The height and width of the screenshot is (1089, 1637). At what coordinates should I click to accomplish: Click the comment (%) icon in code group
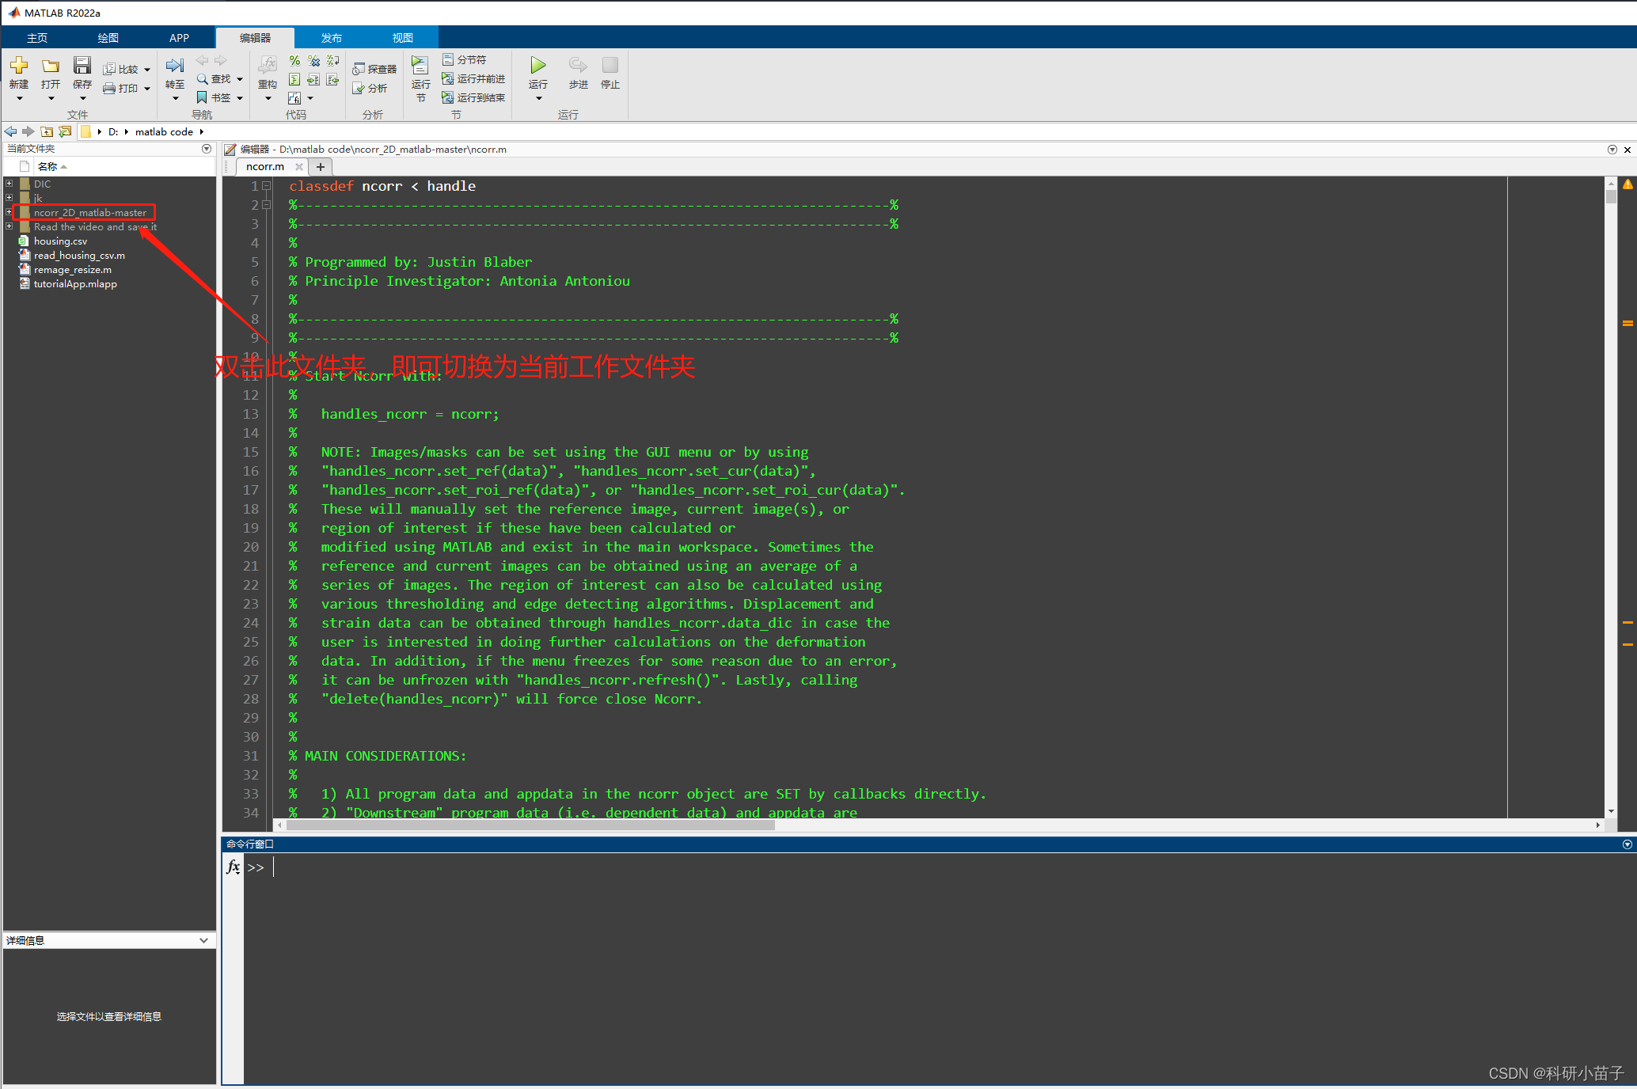[x=294, y=60]
